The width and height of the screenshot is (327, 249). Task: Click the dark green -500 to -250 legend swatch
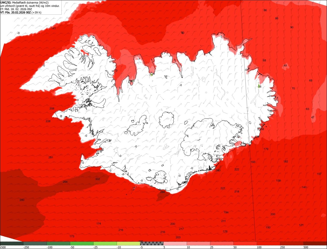click(11, 243)
